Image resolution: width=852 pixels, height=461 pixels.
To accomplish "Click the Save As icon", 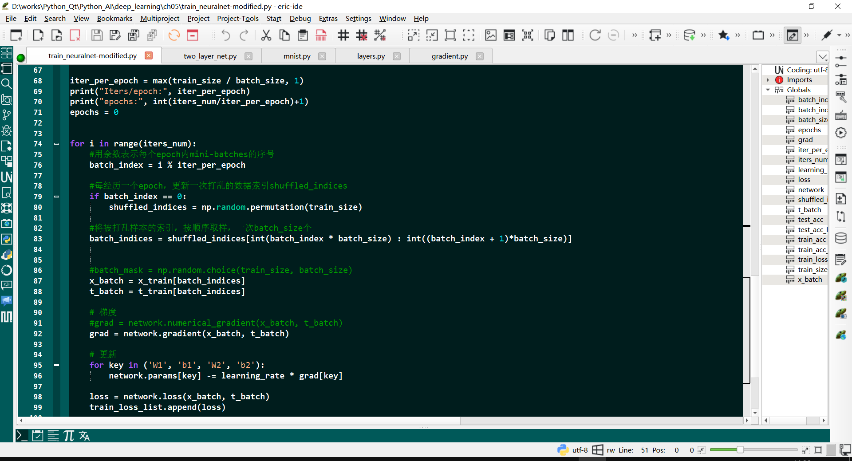I will pos(115,35).
